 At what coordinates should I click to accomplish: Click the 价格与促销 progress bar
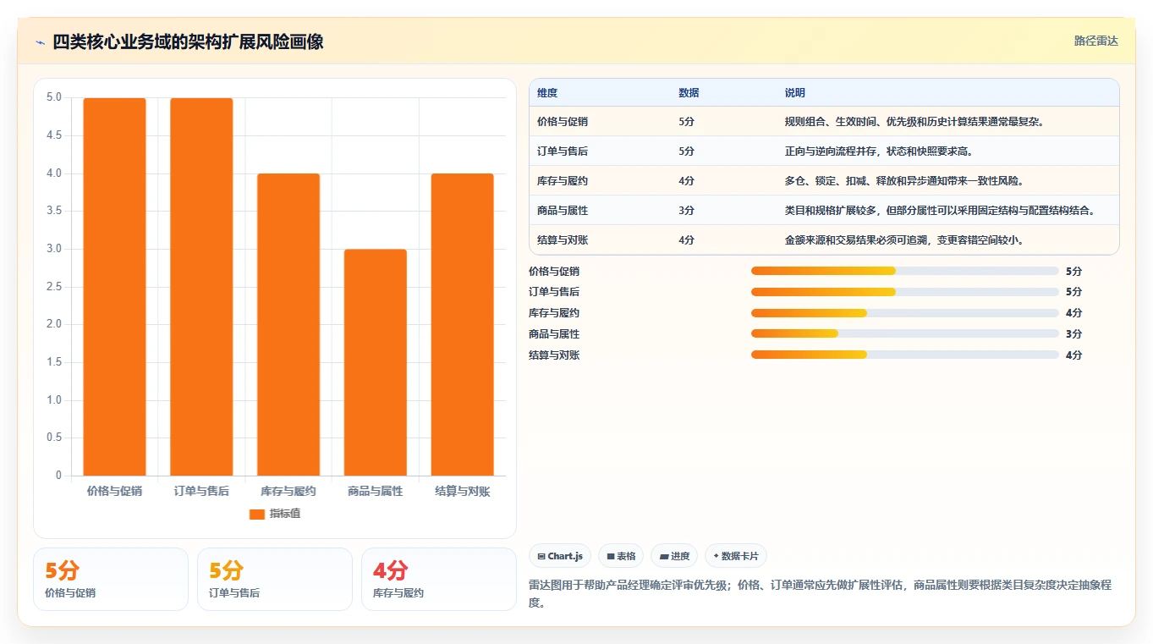905,271
